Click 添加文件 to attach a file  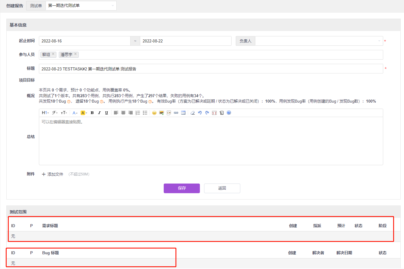[52, 174]
